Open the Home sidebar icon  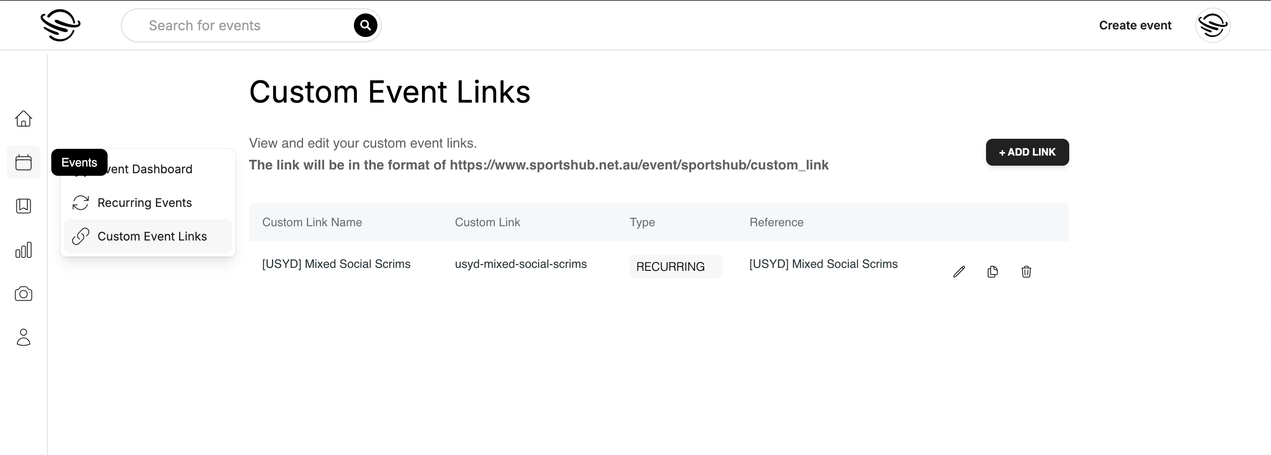click(23, 119)
